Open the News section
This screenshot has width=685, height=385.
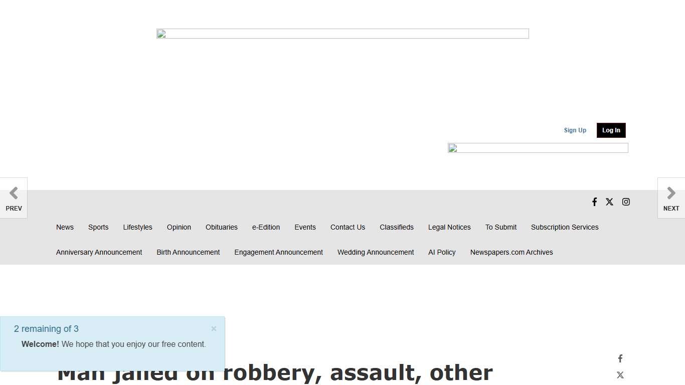click(65, 227)
